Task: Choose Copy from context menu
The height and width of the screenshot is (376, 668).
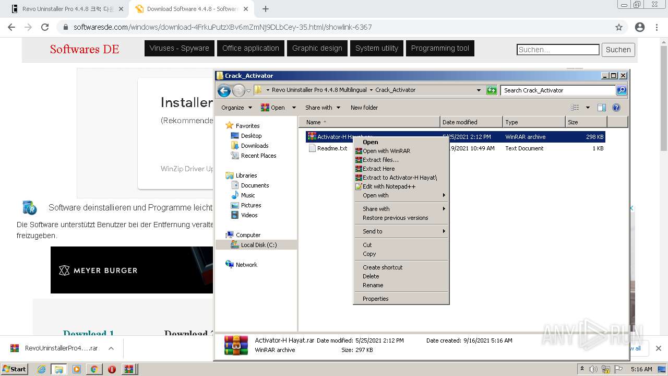Action: click(401, 254)
